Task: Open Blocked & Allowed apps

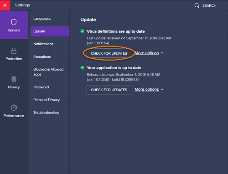Action: pyautogui.click(x=48, y=72)
